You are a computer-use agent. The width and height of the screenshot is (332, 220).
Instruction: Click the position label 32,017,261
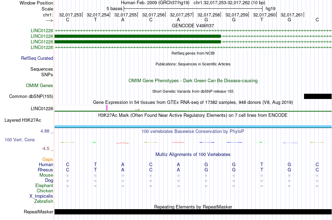pyautogui.click(x=292, y=15)
